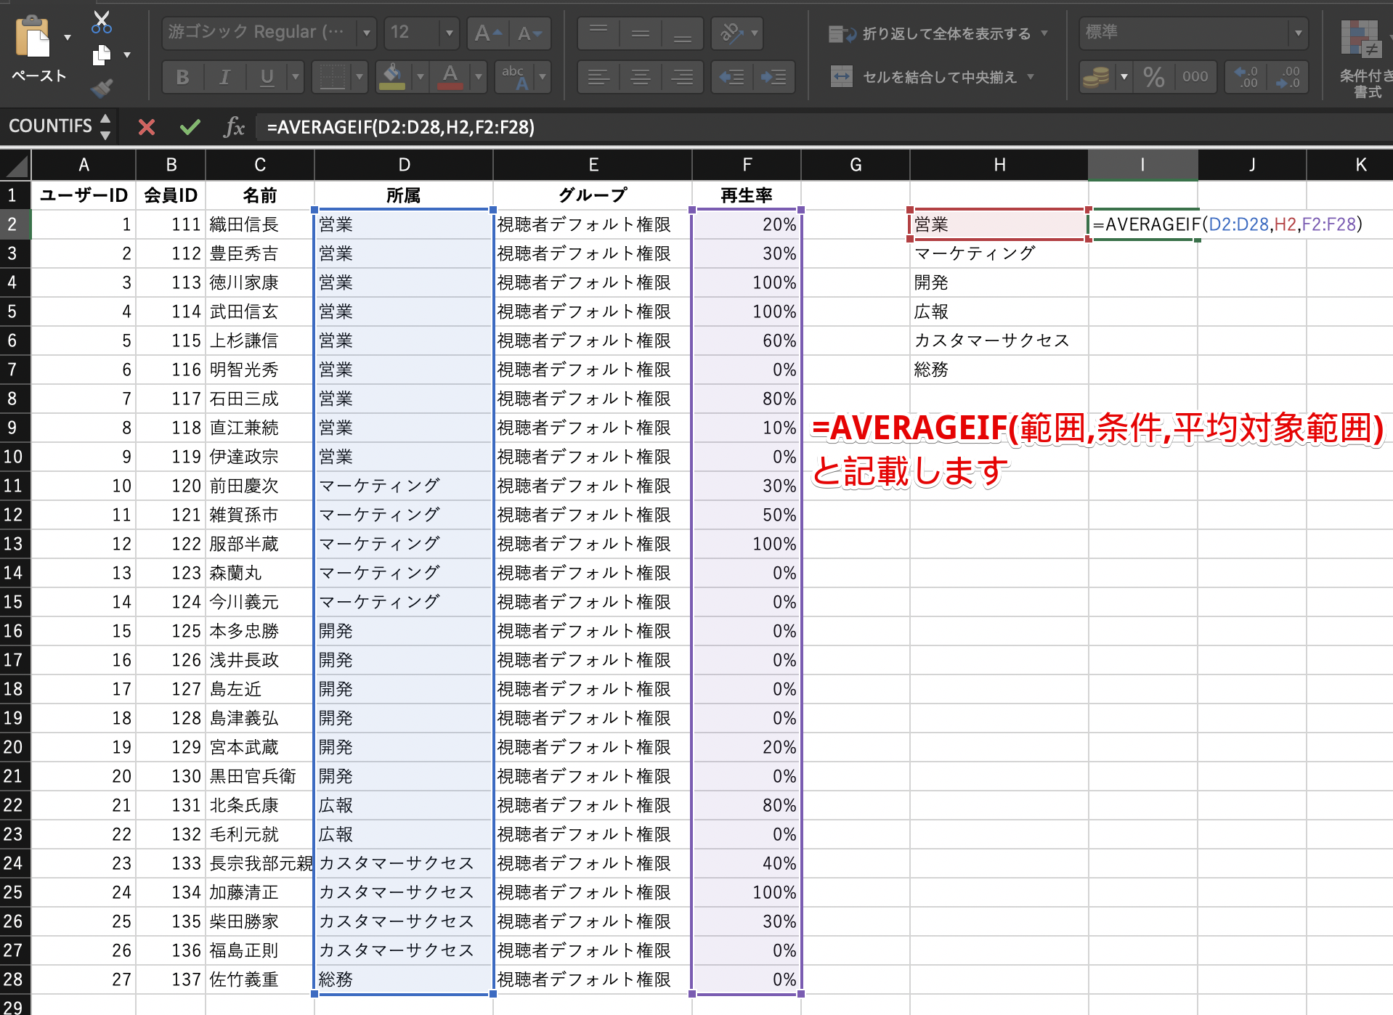Increase the indent

pos(773,76)
